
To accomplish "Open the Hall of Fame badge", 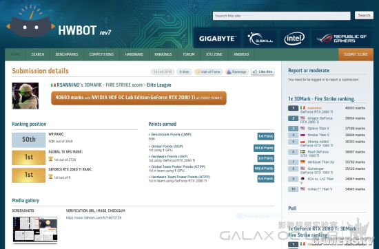I will [208, 72].
